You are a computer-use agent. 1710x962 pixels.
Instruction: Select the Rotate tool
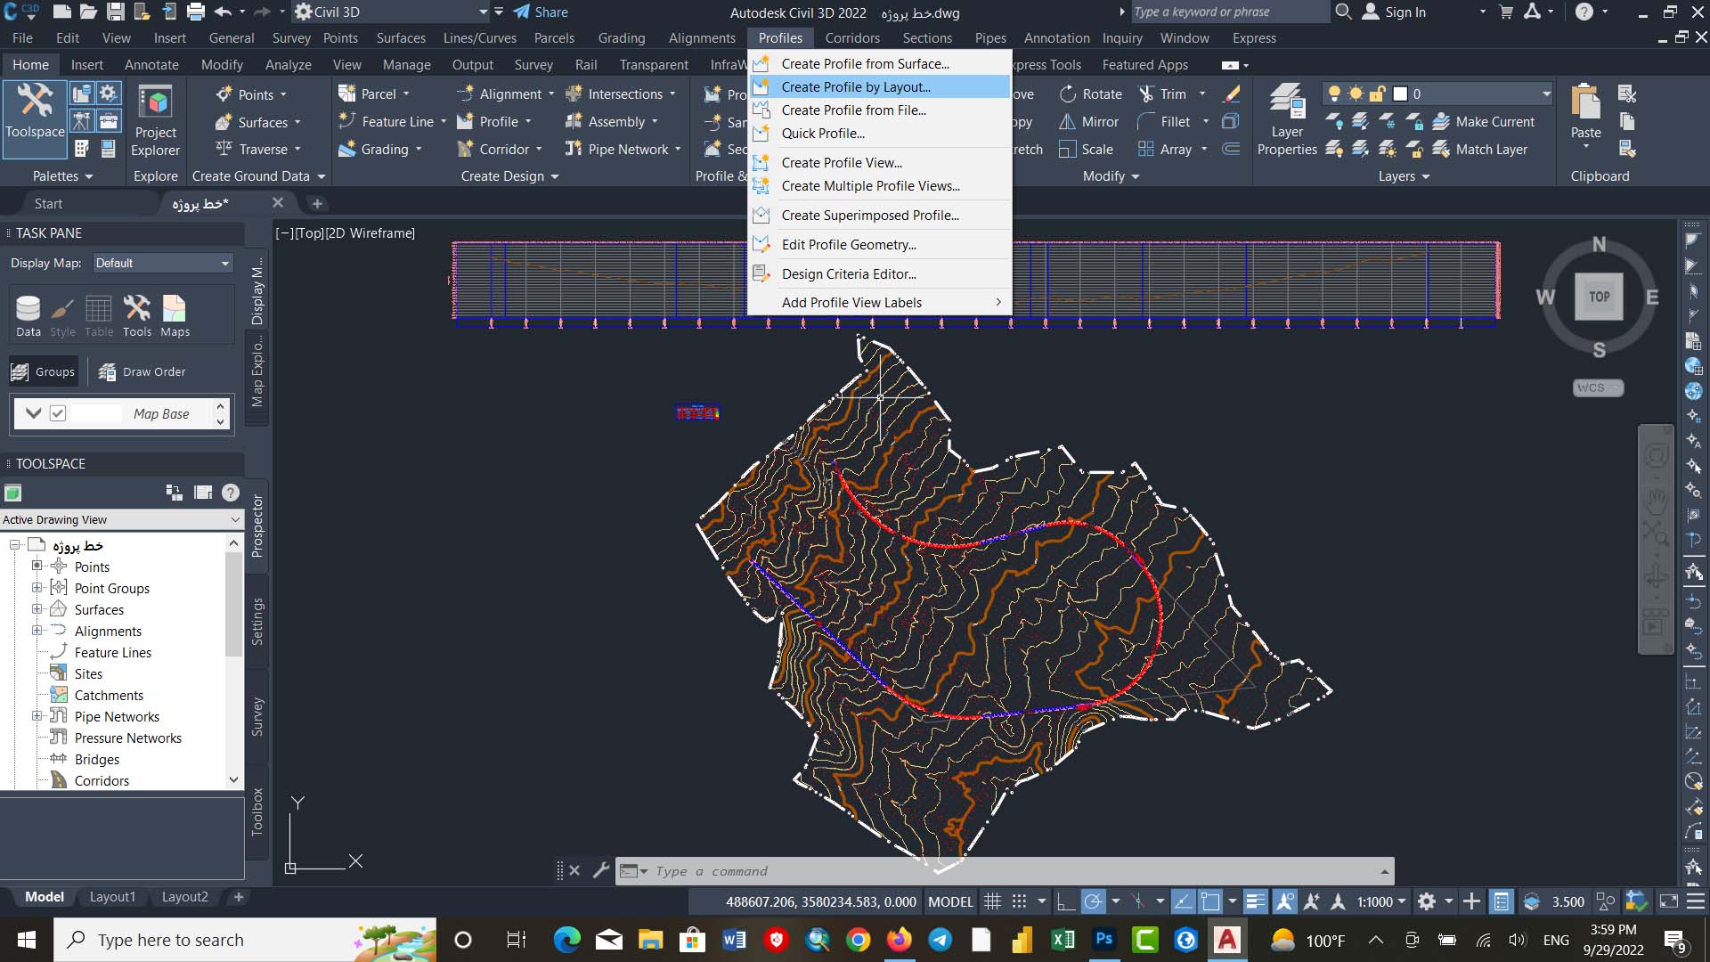click(1090, 94)
